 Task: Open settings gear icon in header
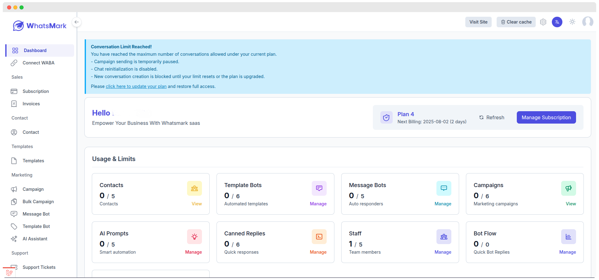coord(543,22)
